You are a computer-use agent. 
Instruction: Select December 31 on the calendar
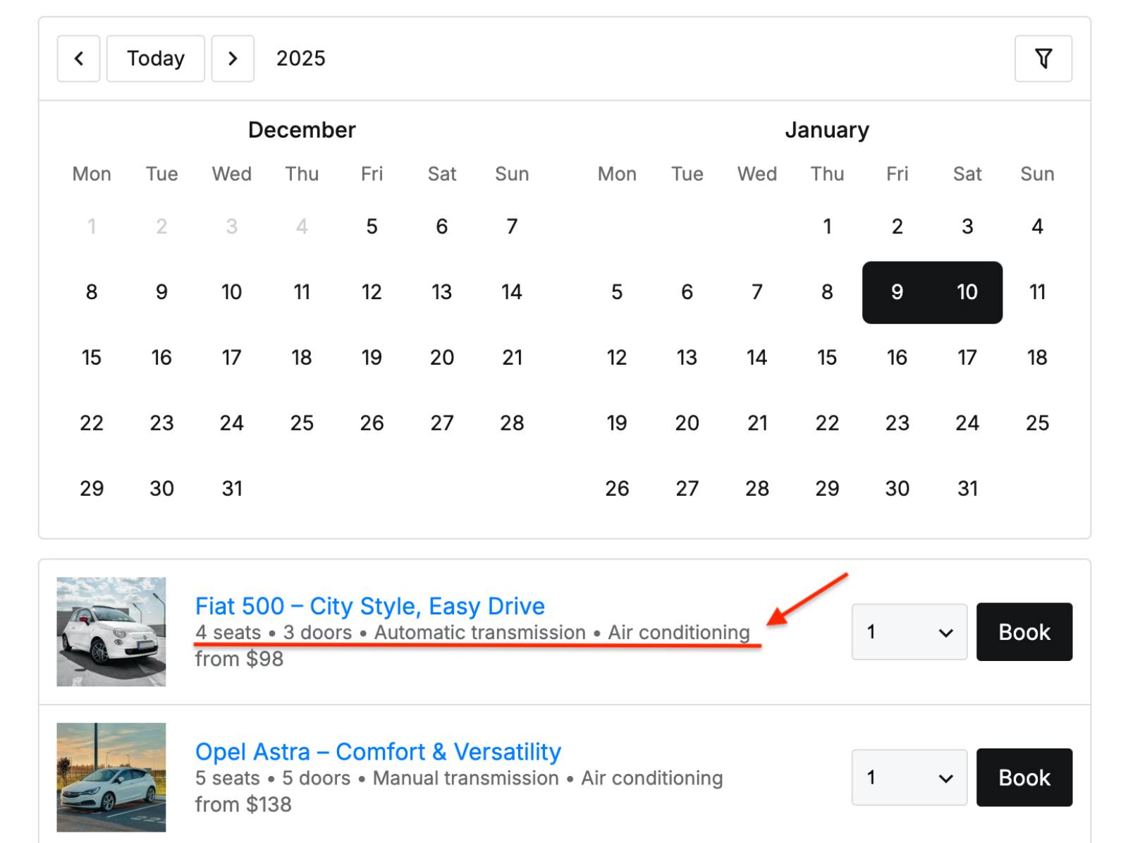pyautogui.click(x=232, y=489)
